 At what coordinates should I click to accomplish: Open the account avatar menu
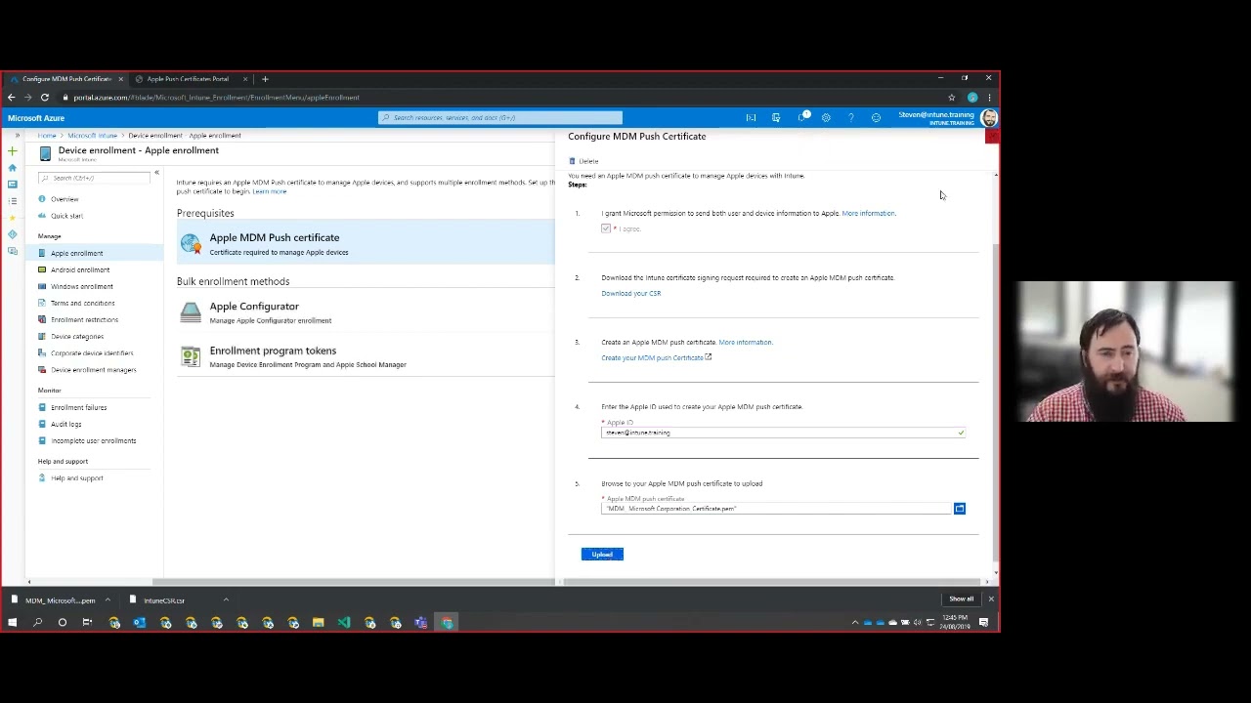[x=989, y=118]
